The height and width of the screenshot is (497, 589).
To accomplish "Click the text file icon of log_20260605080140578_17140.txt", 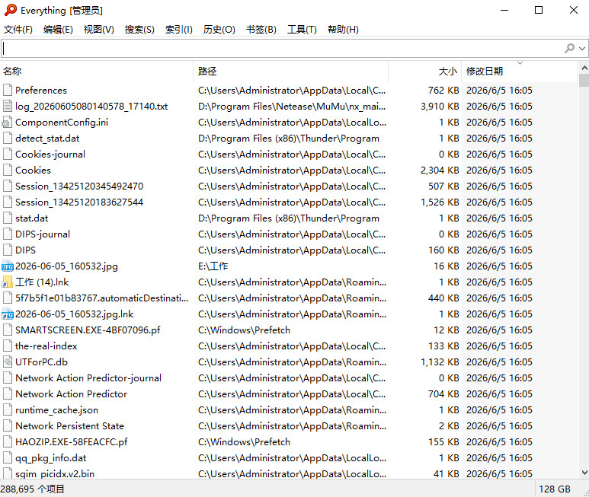I will 8,106.
